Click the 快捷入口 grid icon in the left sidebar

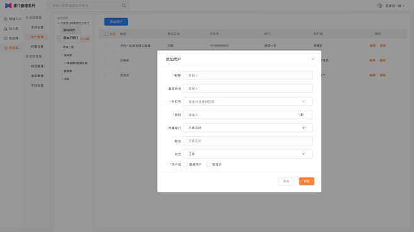(6, 19)
